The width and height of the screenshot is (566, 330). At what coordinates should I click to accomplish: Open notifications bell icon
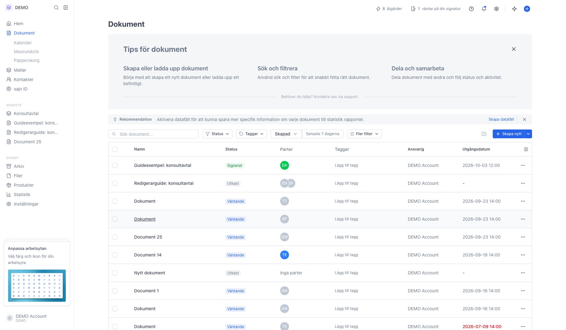484,9
